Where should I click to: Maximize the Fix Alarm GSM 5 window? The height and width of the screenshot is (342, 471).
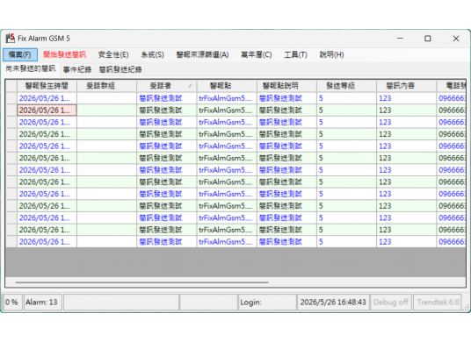[x=427, y=39]
